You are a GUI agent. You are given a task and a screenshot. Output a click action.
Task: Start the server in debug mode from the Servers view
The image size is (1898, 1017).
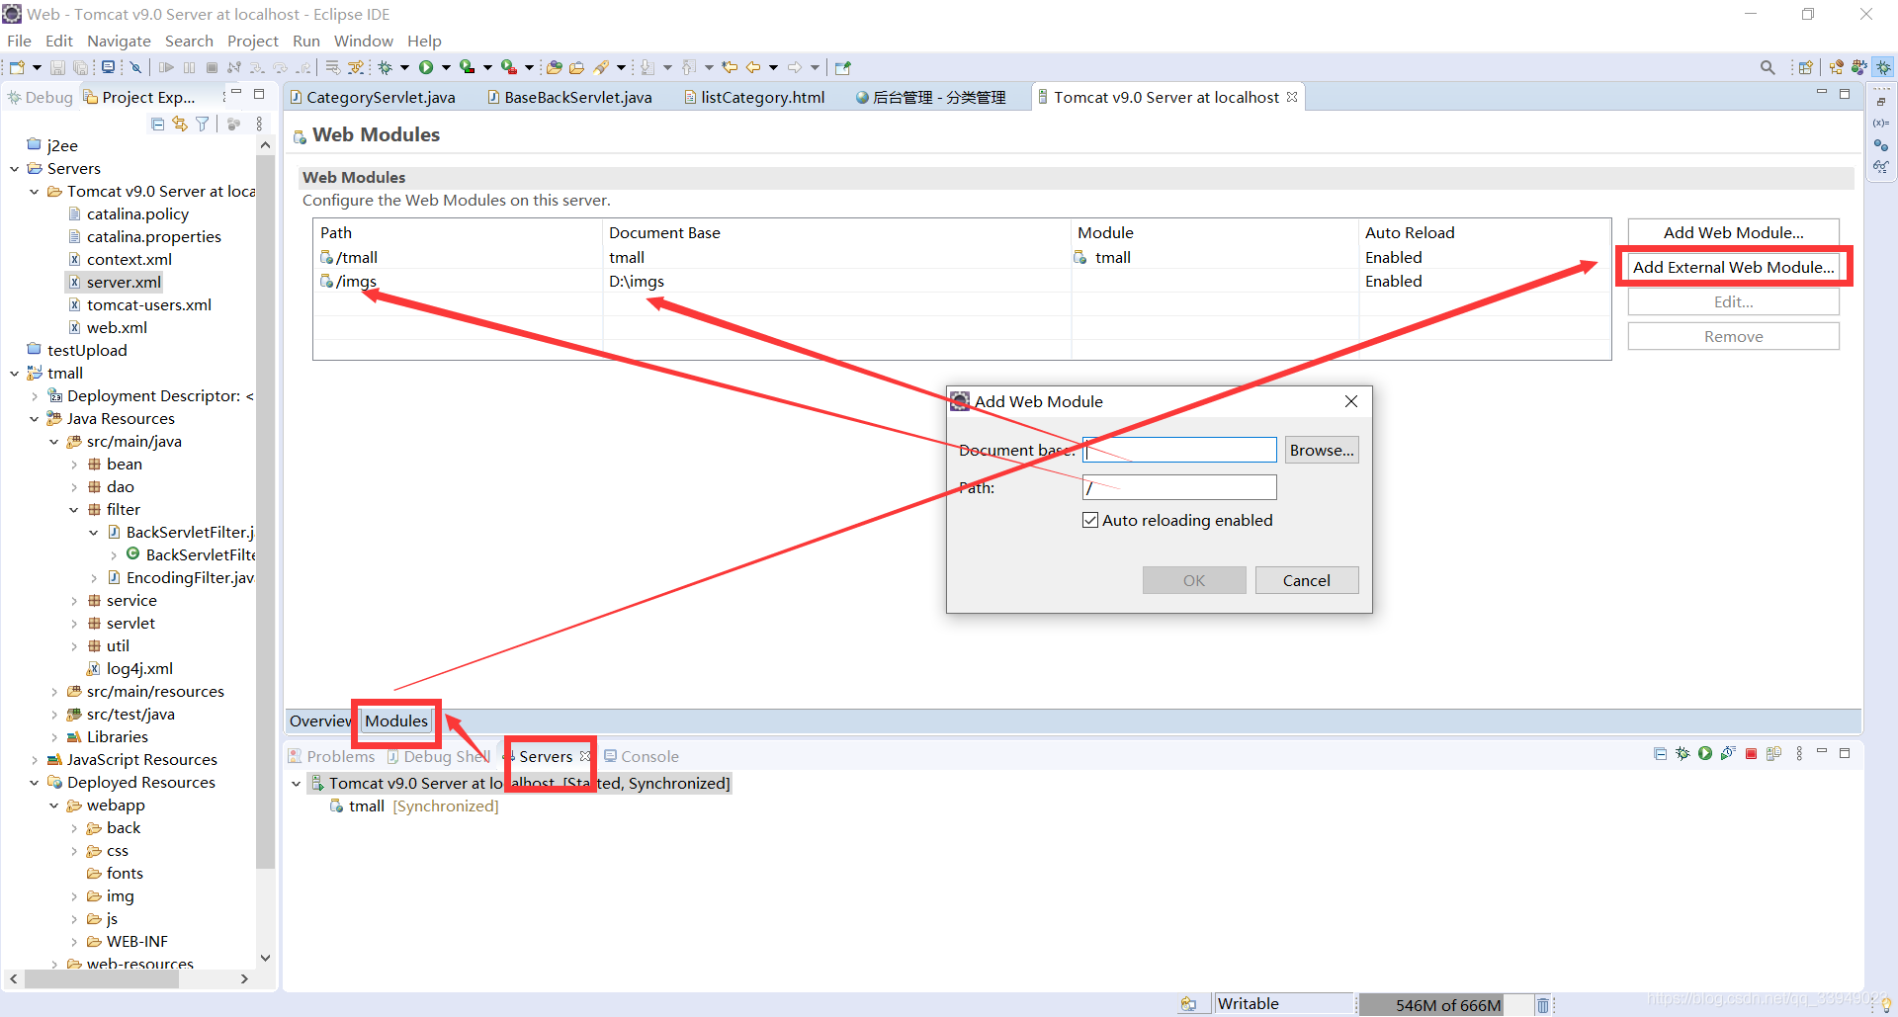click(1682, 753)
